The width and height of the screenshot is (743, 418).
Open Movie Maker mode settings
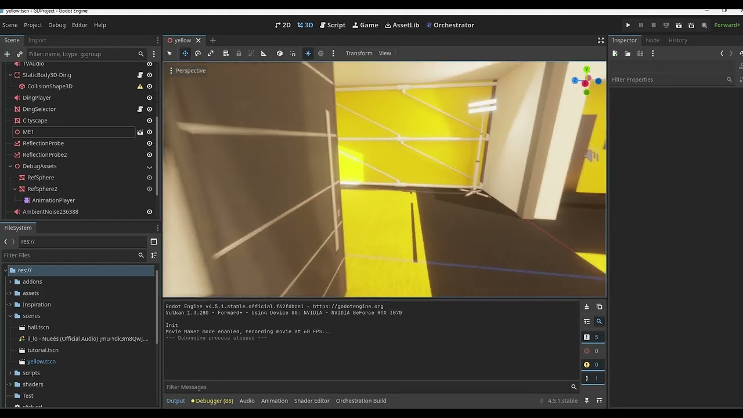(704, 25)
